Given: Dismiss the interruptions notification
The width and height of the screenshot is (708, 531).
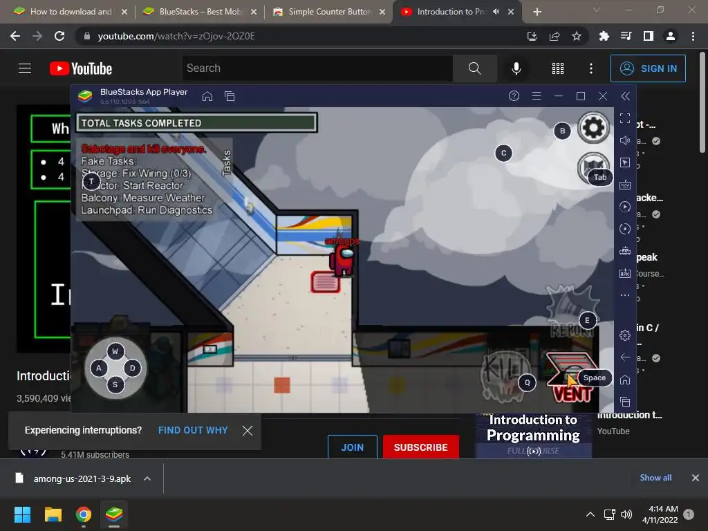Looking at the screenshot, I should [x=247, y=431].
